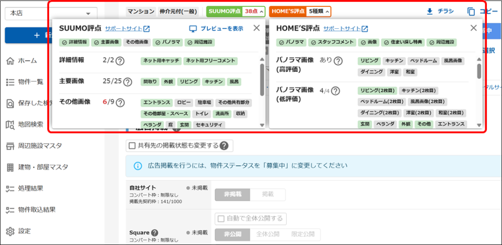Open the 本店 branch dropdown
The height and width of the screenshot is (245, 502).
click(x=51, y=13)
